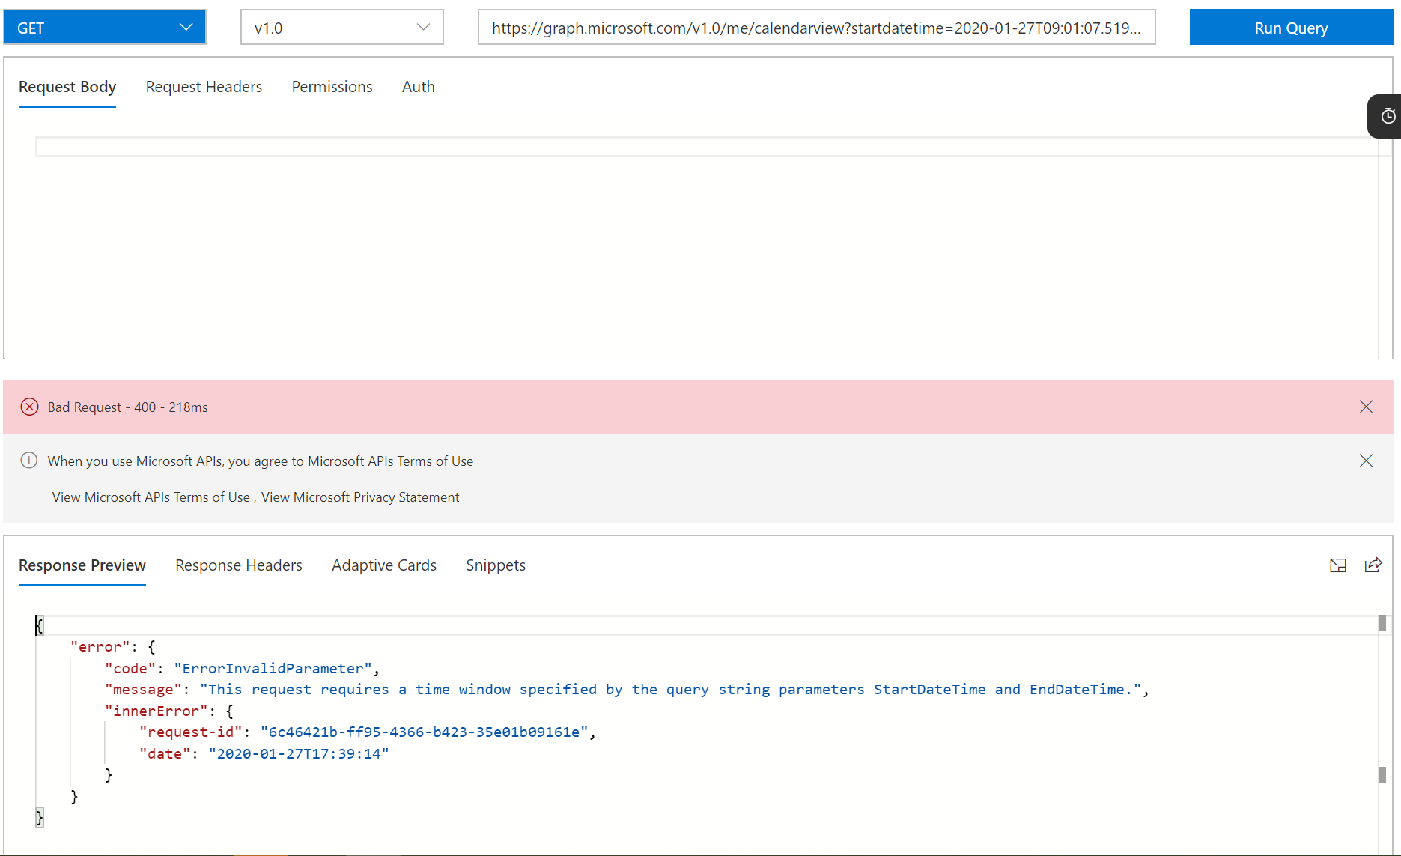Select the Permissions tab
1401x856 pixels.
[x=332, y=87]
